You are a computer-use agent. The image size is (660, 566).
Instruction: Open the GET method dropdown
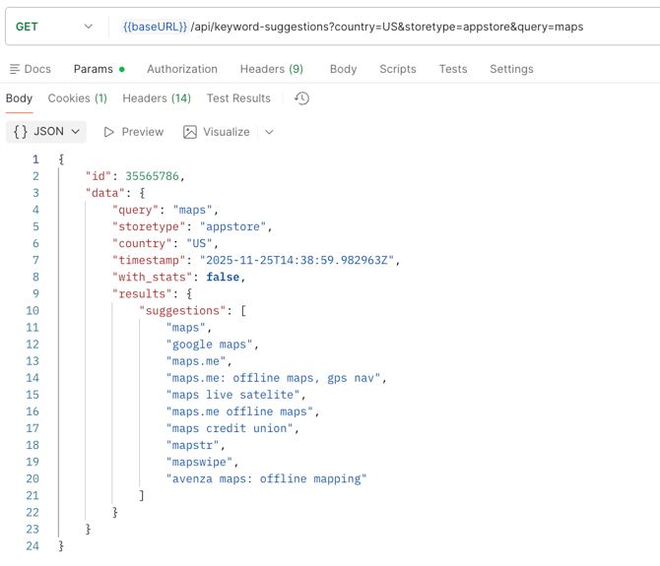pyautogui.click(x=54, y=27)
